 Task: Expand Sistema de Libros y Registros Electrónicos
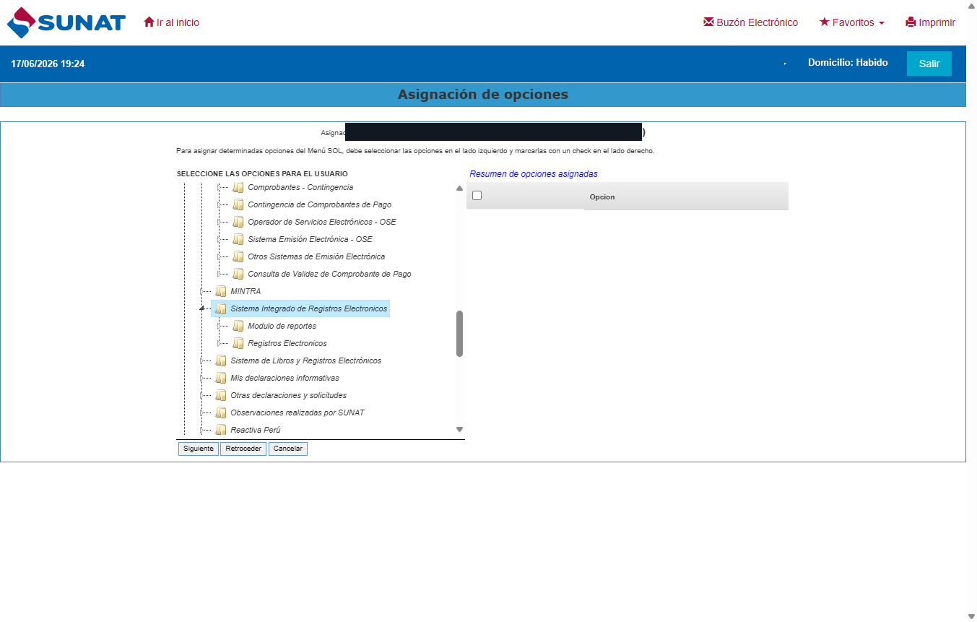(x=201, y=360)
